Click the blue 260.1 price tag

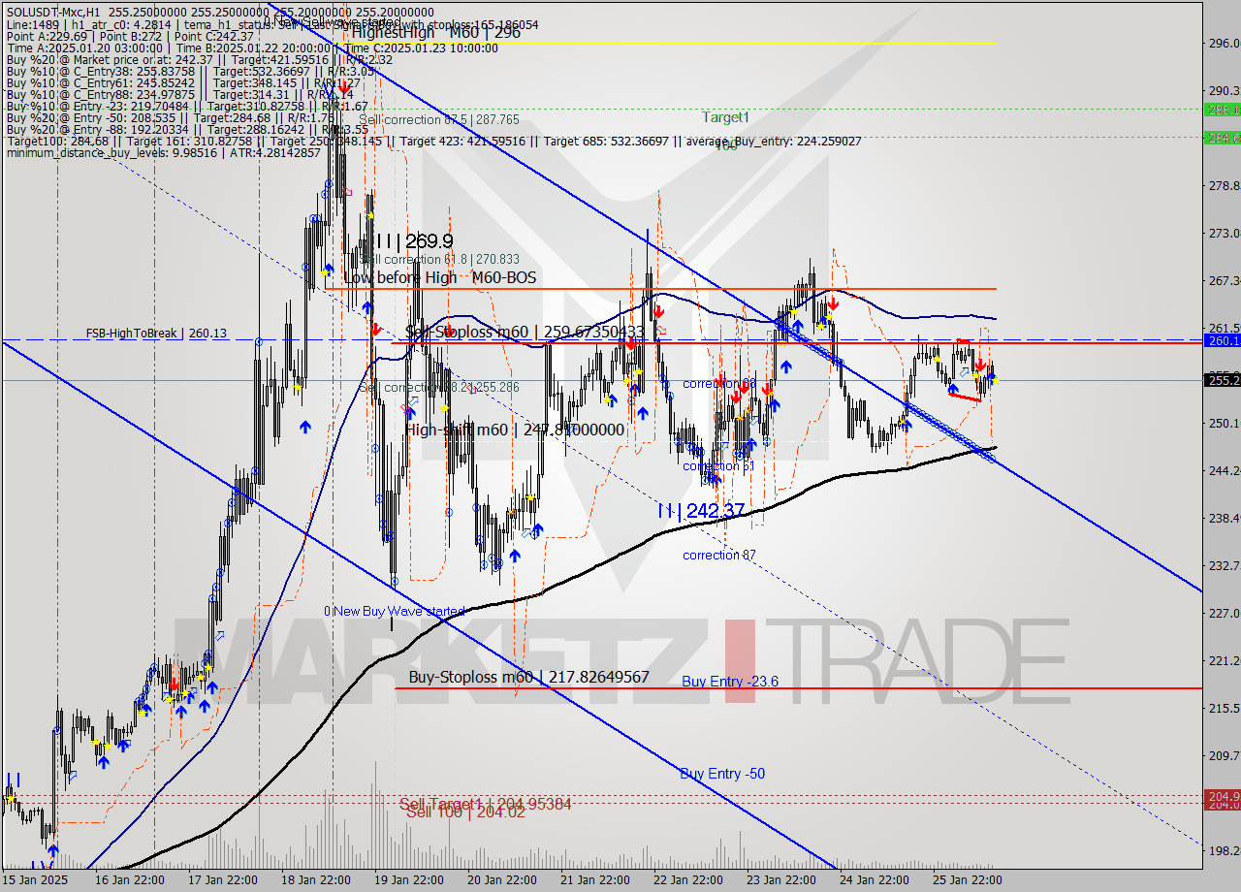(1222, 340)
